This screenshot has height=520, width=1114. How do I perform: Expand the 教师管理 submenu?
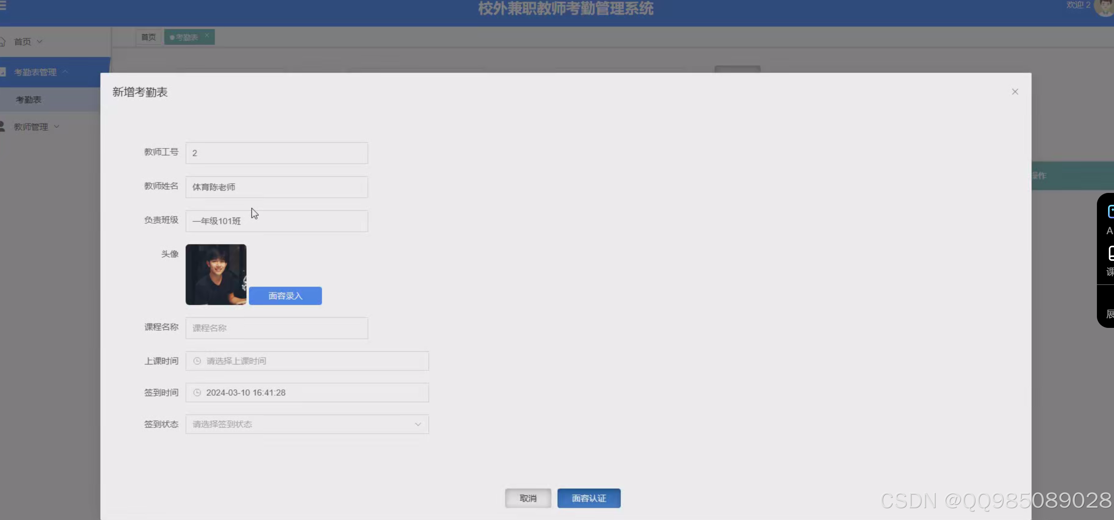(57, 126)
